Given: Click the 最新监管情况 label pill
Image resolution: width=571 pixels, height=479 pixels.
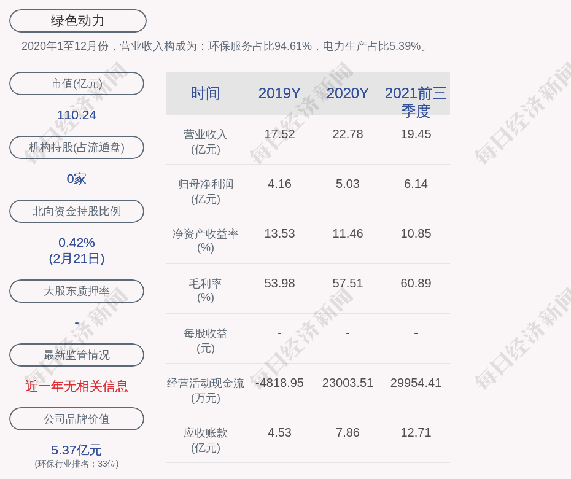Looking at the screenshot, I should coord(77,355).
